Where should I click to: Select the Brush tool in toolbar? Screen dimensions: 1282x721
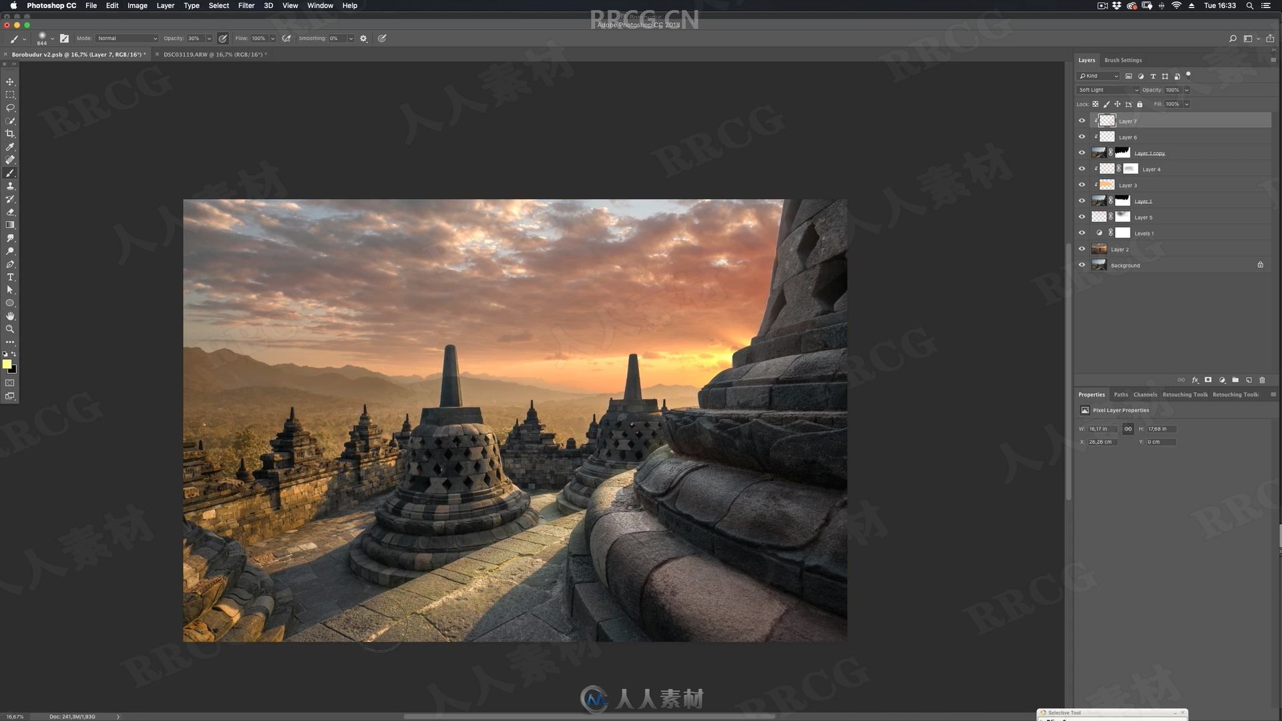click(x=11, y=174)
